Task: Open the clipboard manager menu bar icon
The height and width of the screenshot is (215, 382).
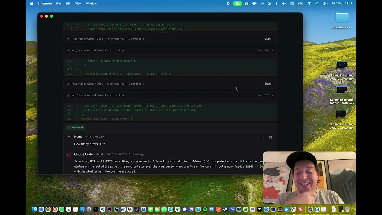Action: point(247,4)
